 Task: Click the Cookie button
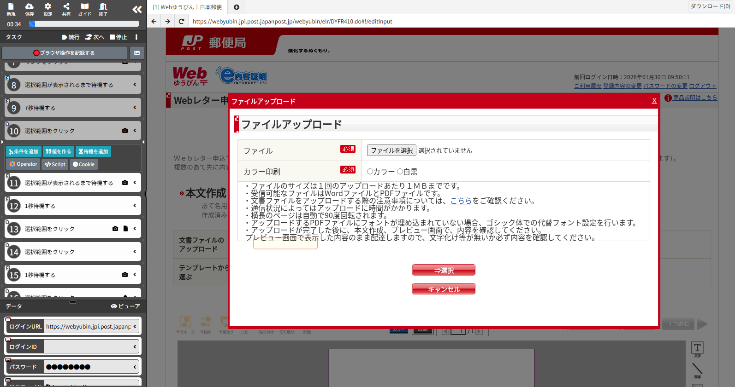[83, 164]
